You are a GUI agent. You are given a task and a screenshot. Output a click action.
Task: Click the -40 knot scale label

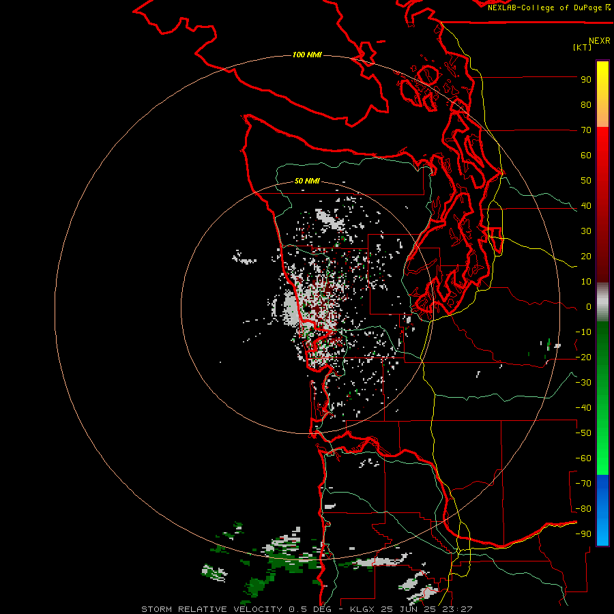coord(583,408)
